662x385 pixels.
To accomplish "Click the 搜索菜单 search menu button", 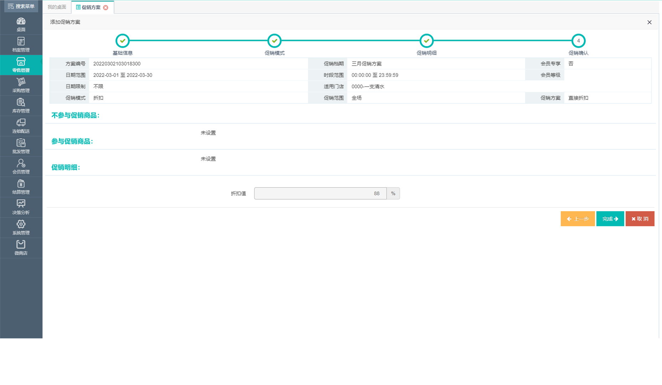I will (x=21, y=6).
